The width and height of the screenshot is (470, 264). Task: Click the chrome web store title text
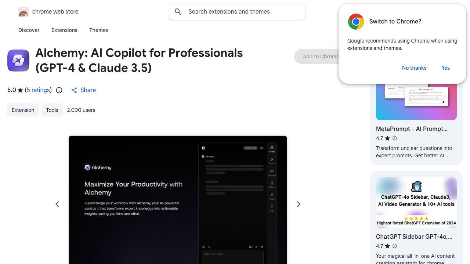click(55, 12)
